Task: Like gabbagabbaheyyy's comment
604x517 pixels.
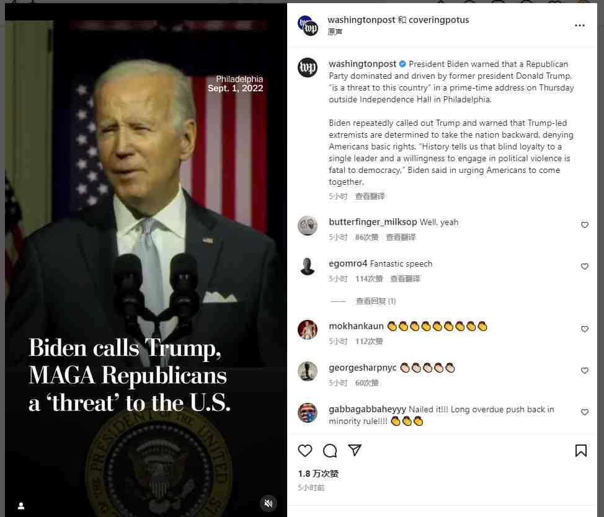Action: coord(584,412)
